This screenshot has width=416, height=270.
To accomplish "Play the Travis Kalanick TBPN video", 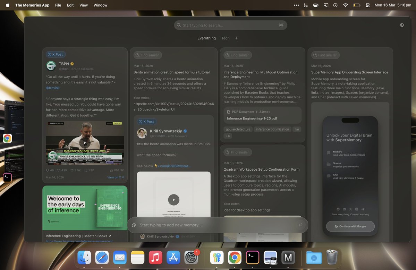I will pyautogui.click(x=85, y=143).
